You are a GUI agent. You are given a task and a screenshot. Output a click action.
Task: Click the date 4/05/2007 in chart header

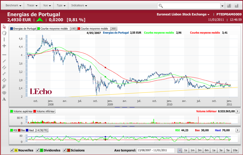point(94,33)
